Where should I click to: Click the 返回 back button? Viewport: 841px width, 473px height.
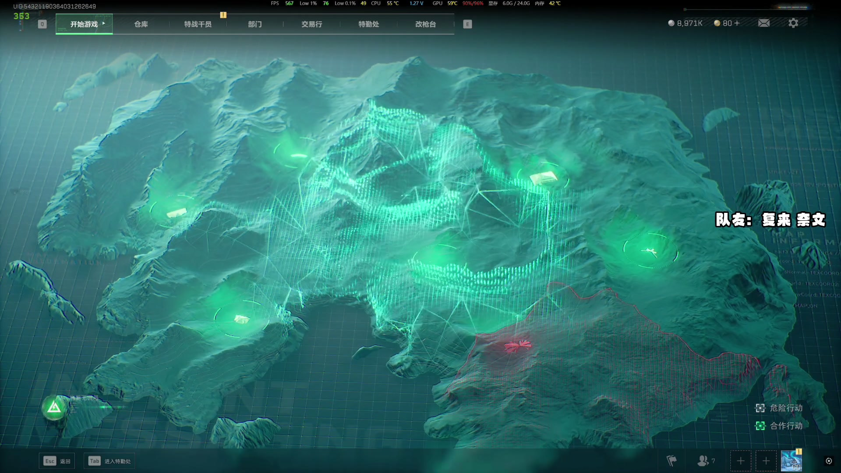pyautogui.click(x=57, y=461)
